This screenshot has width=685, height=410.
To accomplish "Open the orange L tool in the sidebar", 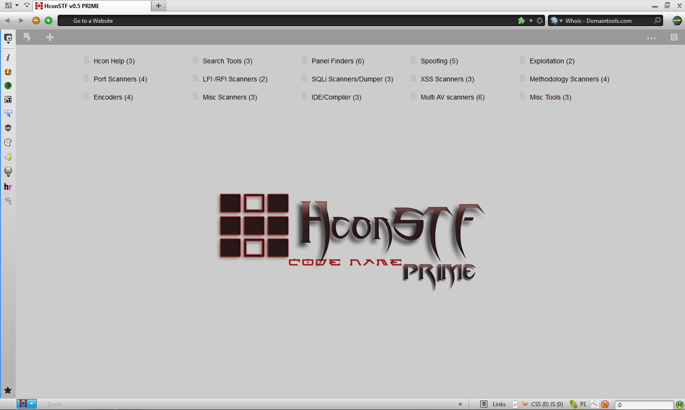I will (x=8, y=71).
